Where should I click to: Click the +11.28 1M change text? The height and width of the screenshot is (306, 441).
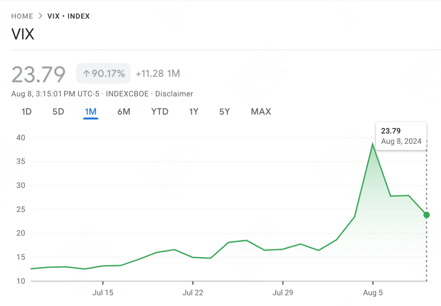coord(158,73)
